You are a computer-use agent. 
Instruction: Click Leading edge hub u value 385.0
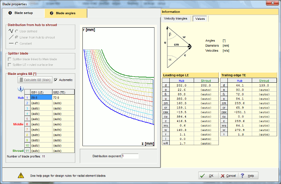[181, 99]
